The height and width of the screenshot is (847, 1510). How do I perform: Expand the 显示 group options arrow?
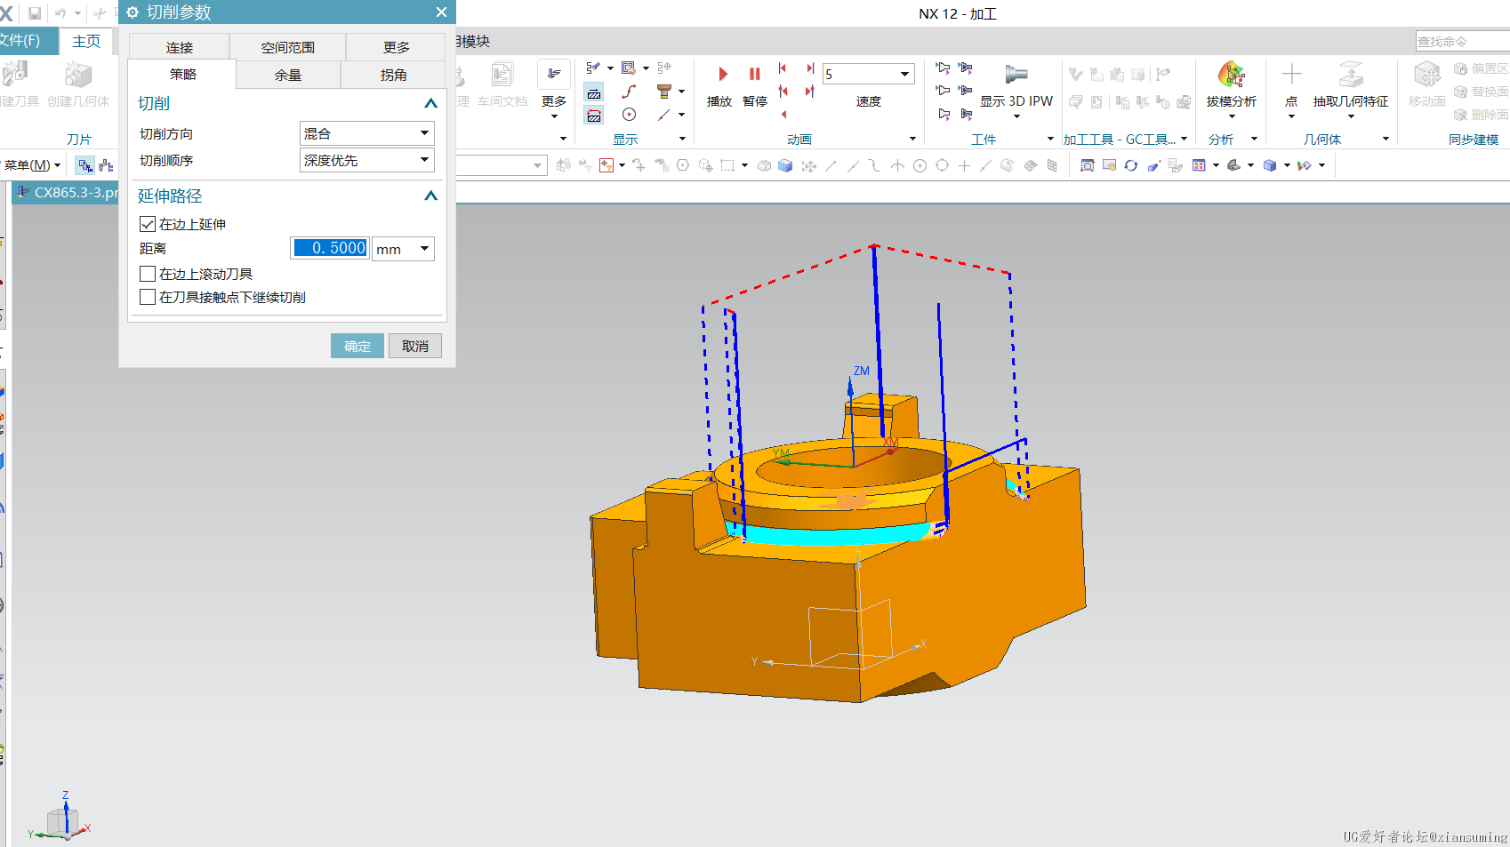(682, 139)
